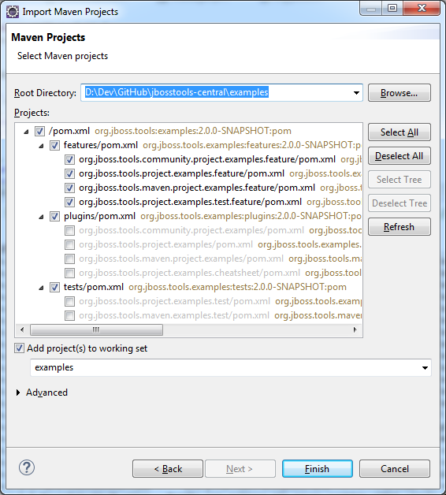Close the dialog with the X button

(x=422, y=8)
